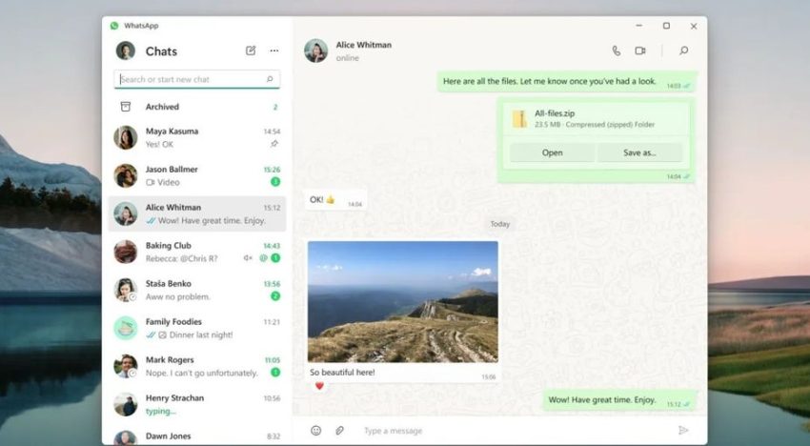
Task: Maximize the WhatsApp window
Action: pos(666,26)
